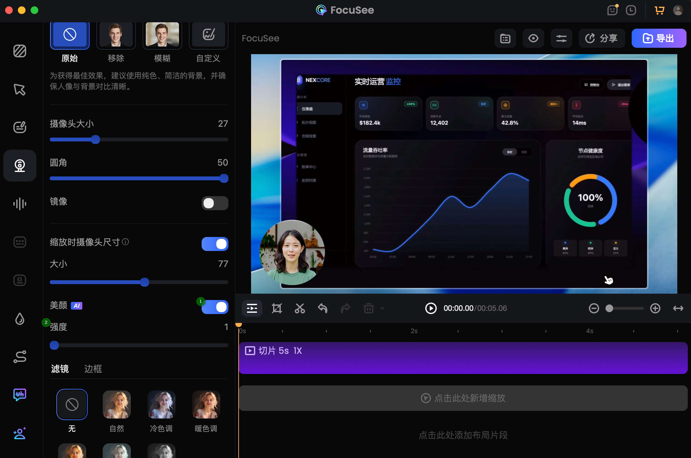Switch to the 滤镜 tab
Image resolution: width=691 pixels, height=458 pixels.
pyautogui.click(x=60, y=369)
